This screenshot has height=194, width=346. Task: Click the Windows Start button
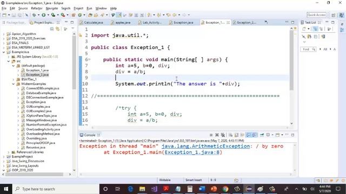6,189
